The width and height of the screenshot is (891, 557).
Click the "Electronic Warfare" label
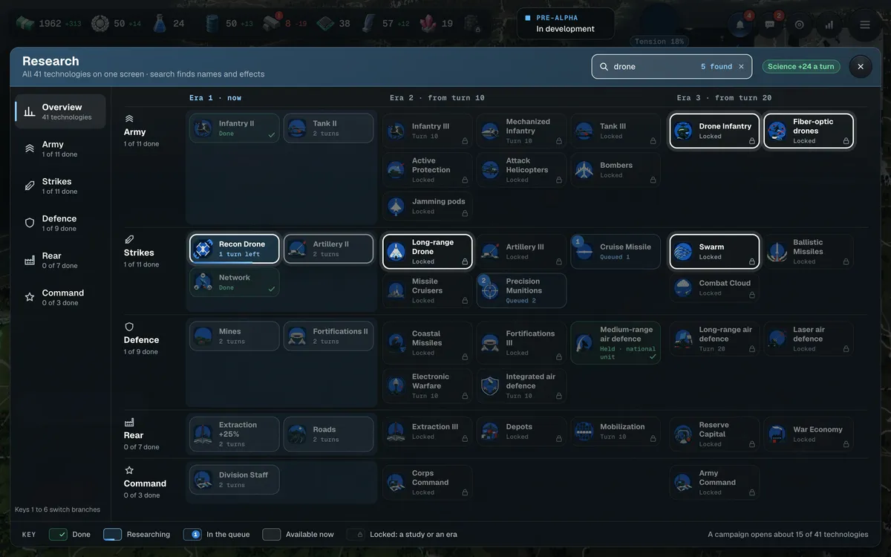pyautogui.click(x=431, y=381)
